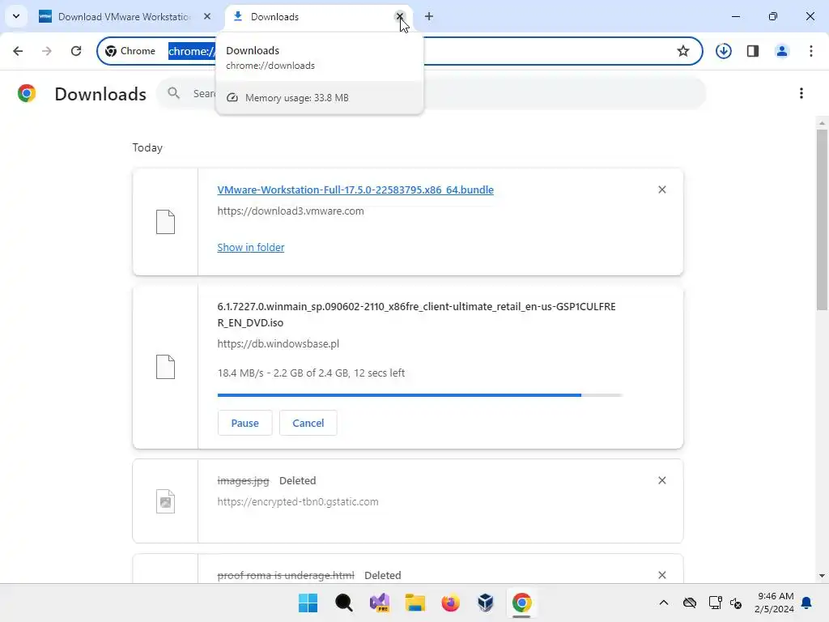Click the scrollbar down arrow

[822, 576]
